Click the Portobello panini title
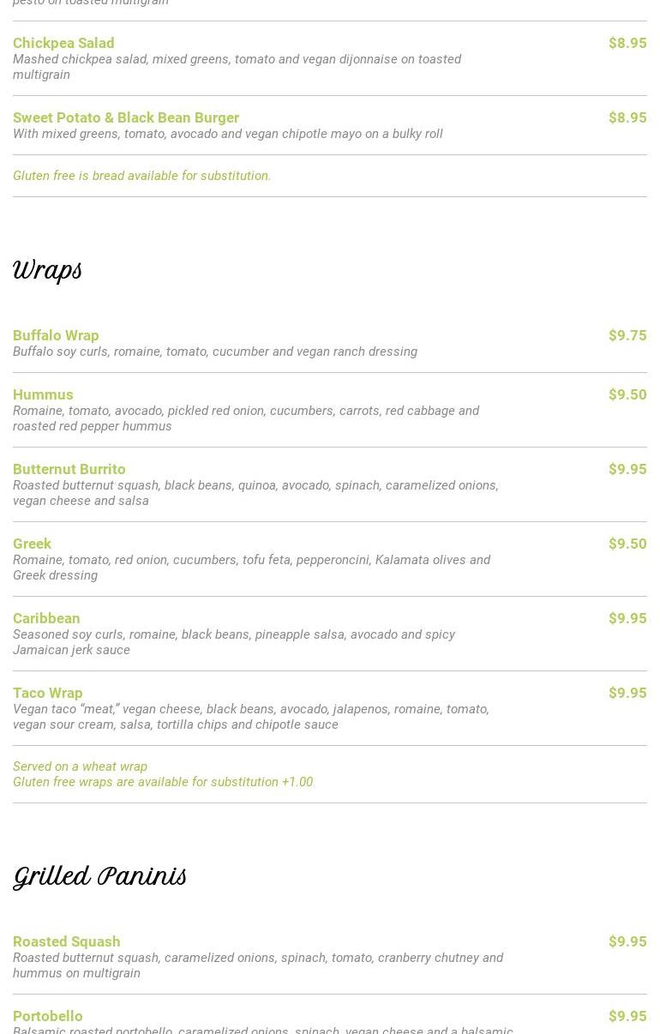 coord(48,1016)
